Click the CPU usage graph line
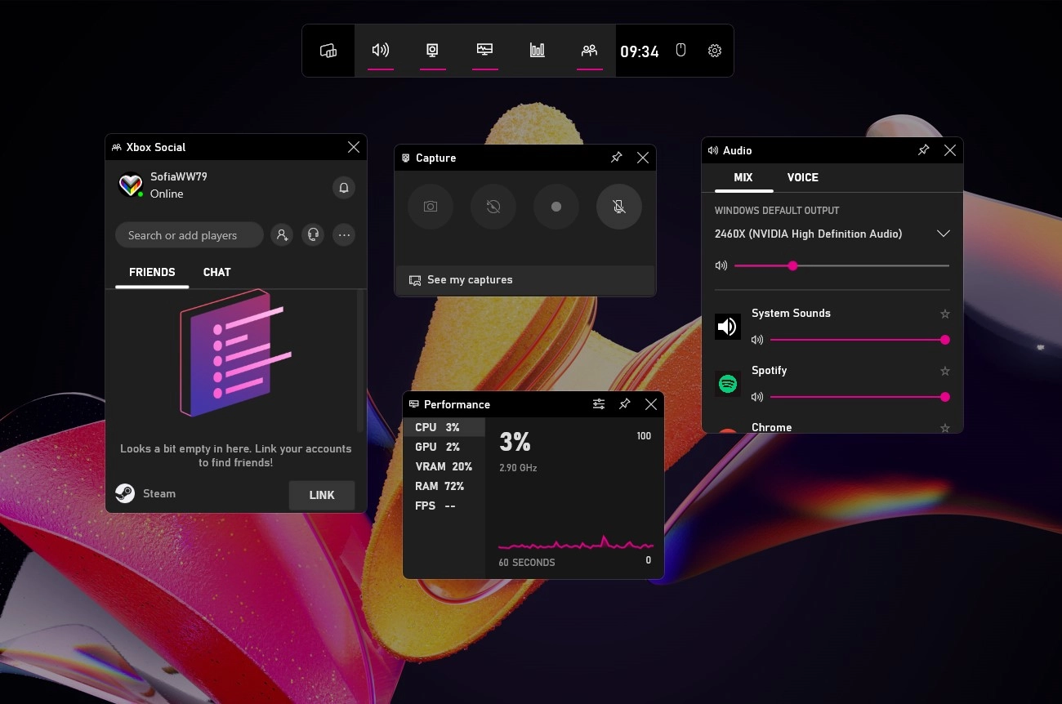Image resolution: width=1062 pixels, height=704 pixels. tap(576, 543)
